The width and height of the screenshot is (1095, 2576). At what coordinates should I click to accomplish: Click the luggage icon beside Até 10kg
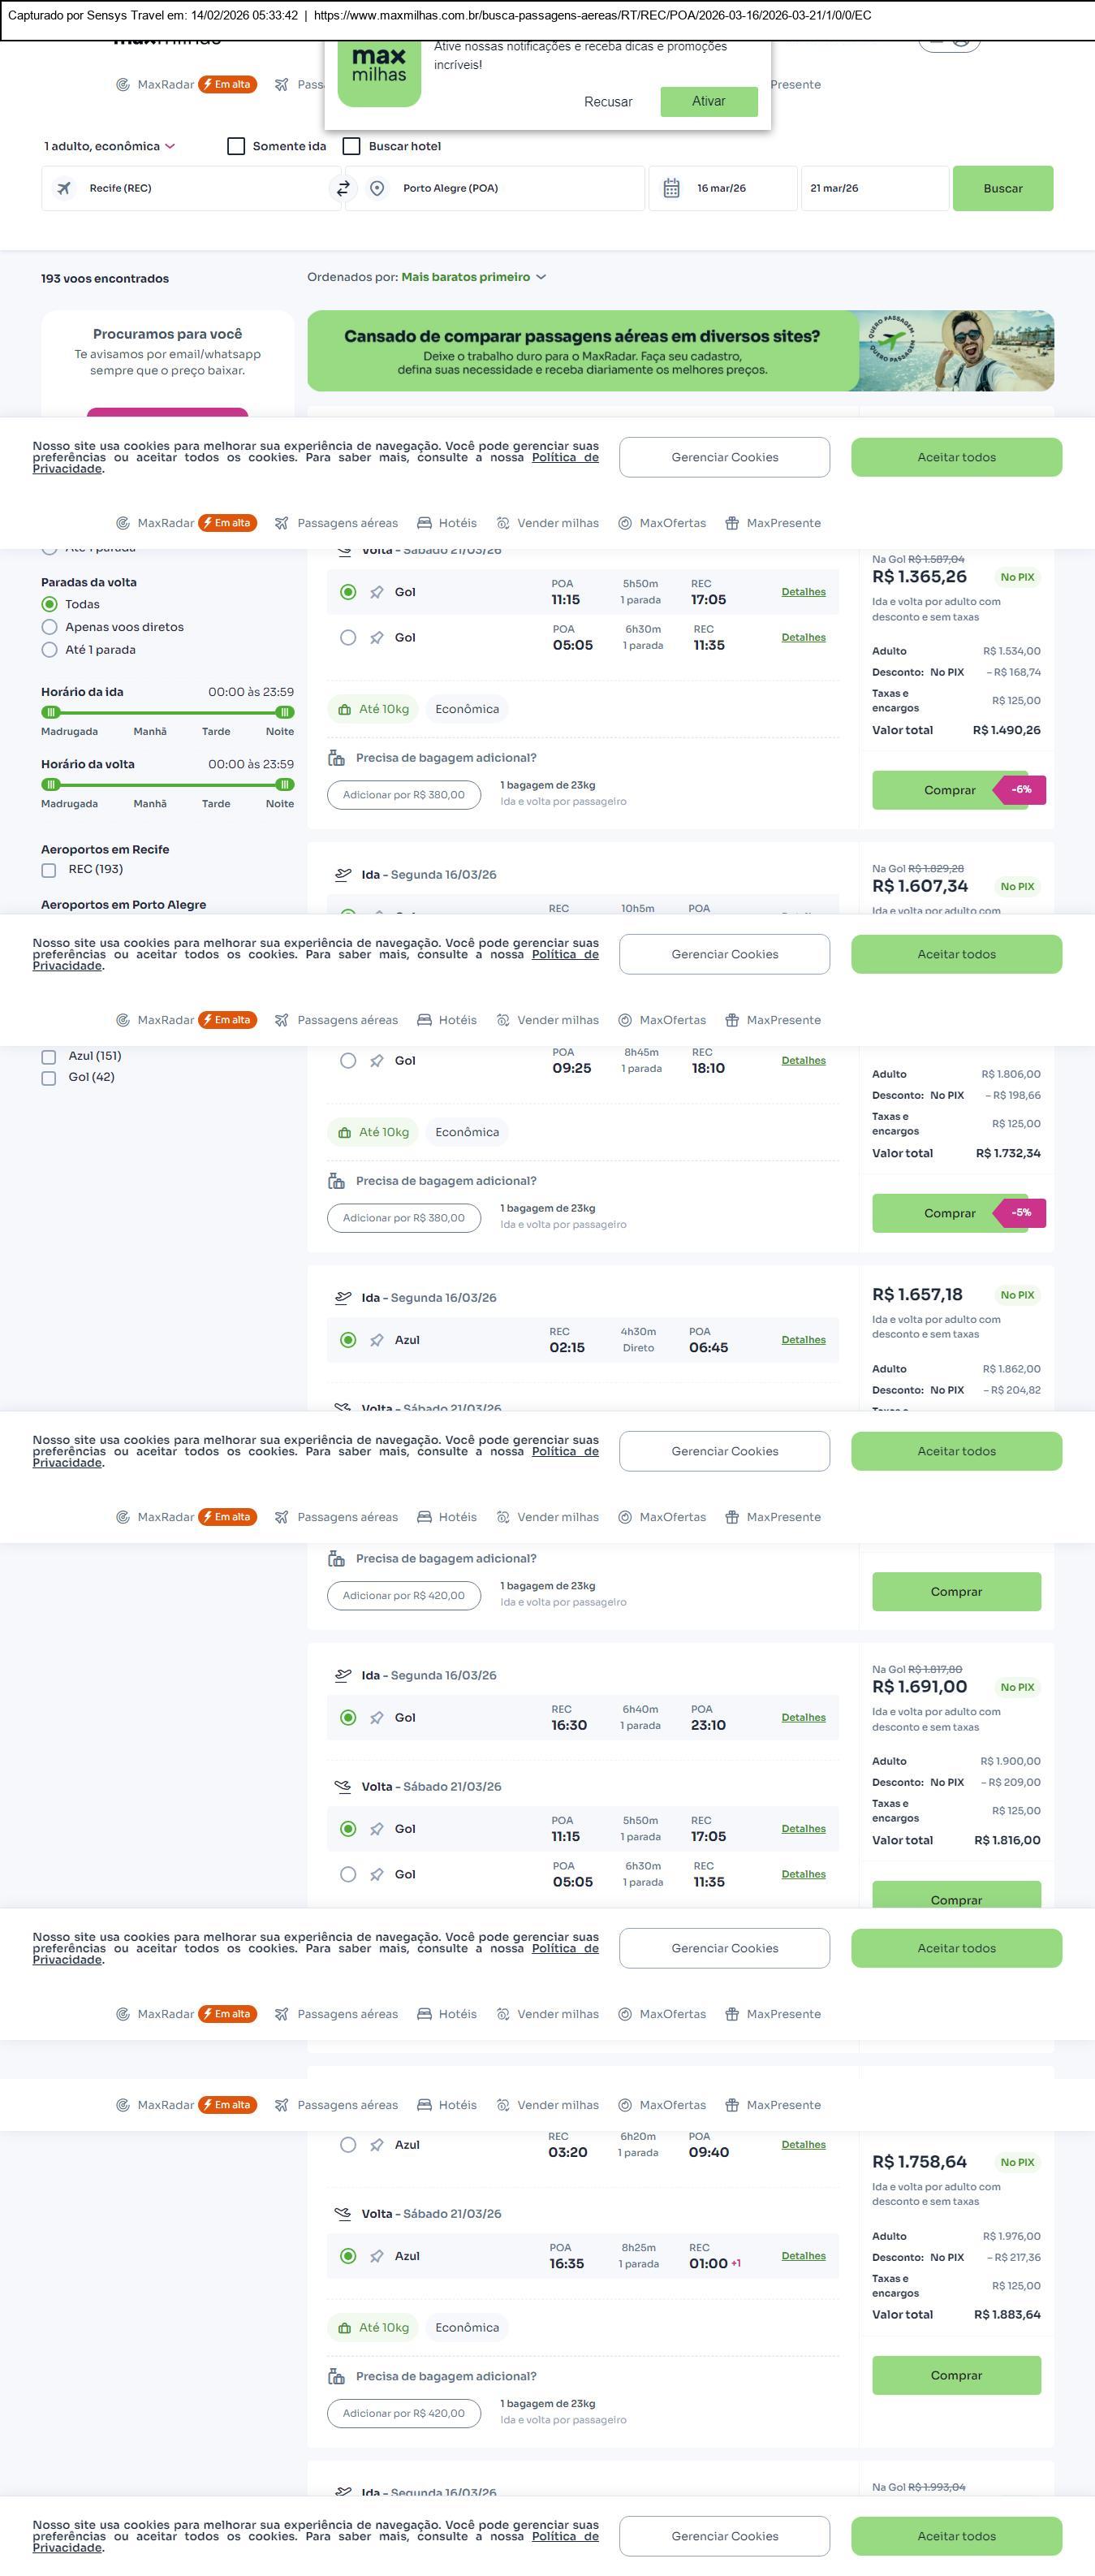(343, 709)
